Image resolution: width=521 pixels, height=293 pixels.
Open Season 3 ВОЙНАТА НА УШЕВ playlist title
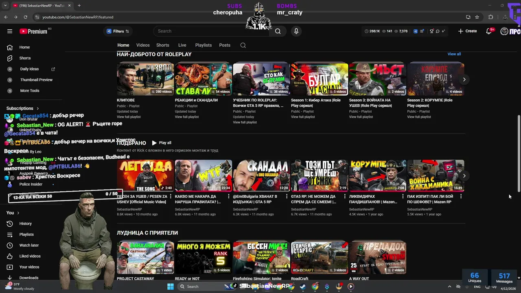(370, 103)
